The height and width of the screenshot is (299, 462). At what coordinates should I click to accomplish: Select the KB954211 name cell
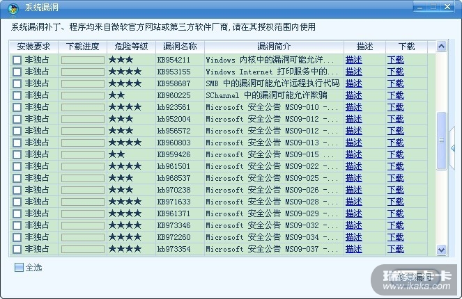[x=174, y=60]
